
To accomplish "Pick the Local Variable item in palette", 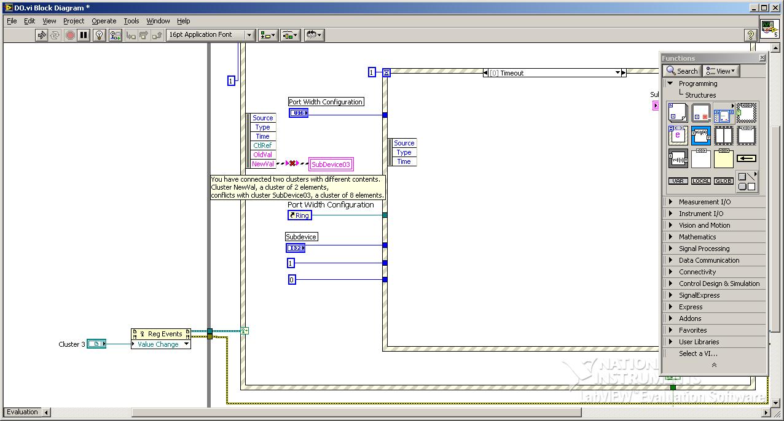I will coord(701,181).
